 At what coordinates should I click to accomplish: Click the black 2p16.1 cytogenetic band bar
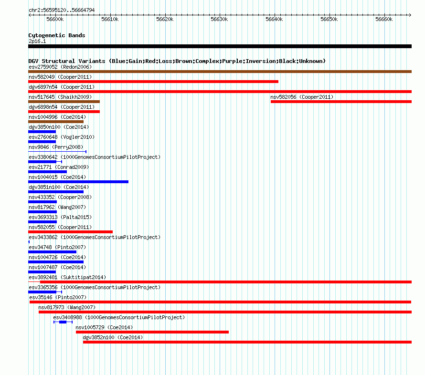click(220, 46)
